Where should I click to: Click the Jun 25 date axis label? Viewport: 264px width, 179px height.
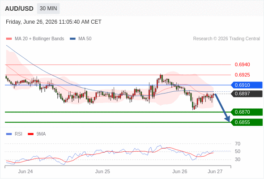[102, 171]
